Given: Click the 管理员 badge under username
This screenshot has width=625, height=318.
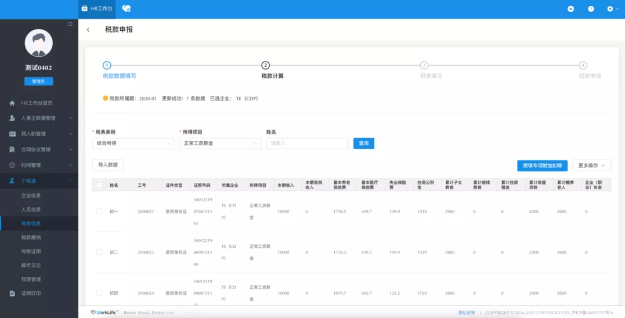Looking at the screenshot, I should click(x=39, y=81).
